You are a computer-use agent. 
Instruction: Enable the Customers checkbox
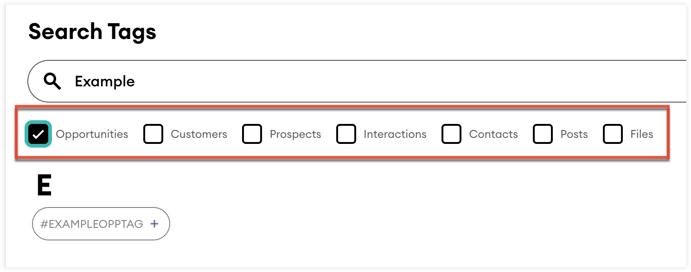click(x=154, y=134)
